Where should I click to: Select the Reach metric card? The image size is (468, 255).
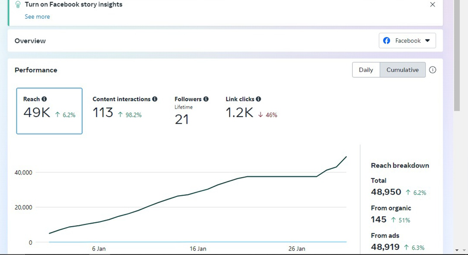(49, 111)
